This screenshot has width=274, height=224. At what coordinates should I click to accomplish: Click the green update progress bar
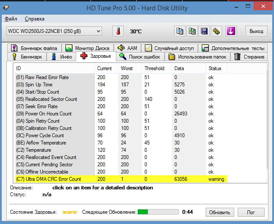point(158,212)
